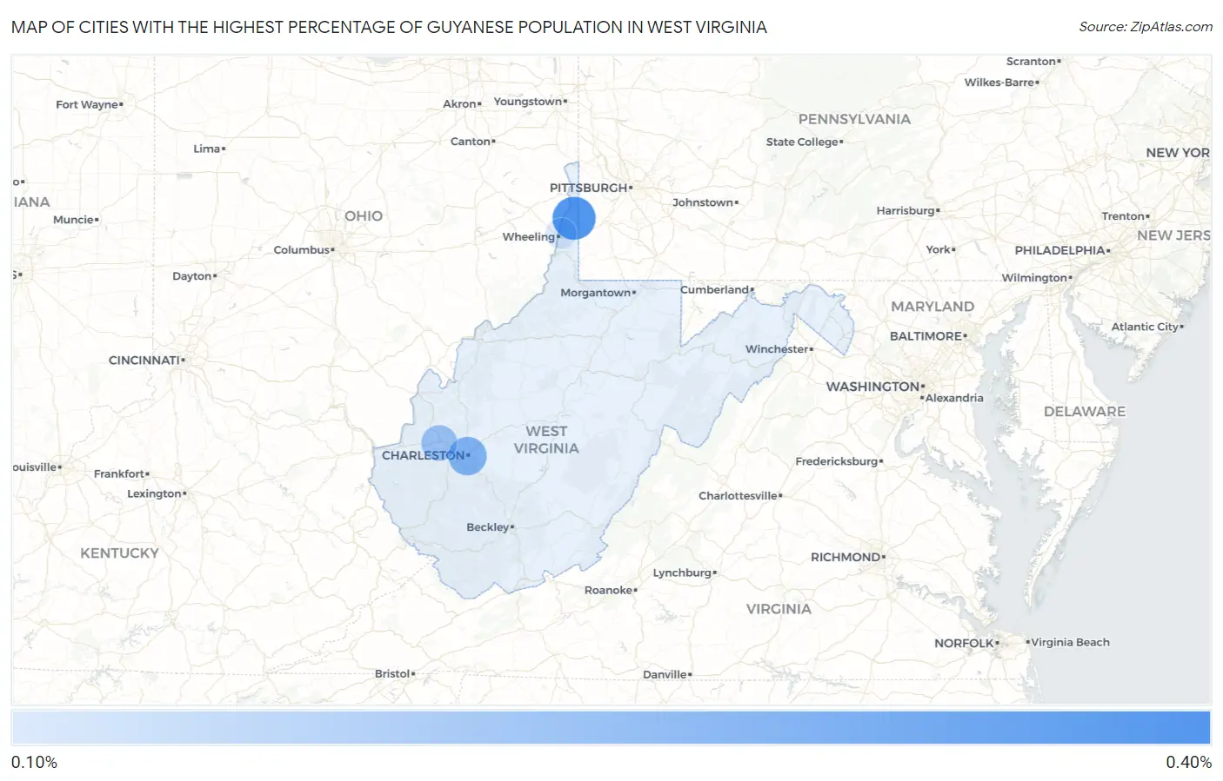
Task: Click the OHIO state label
Action: 364,216
